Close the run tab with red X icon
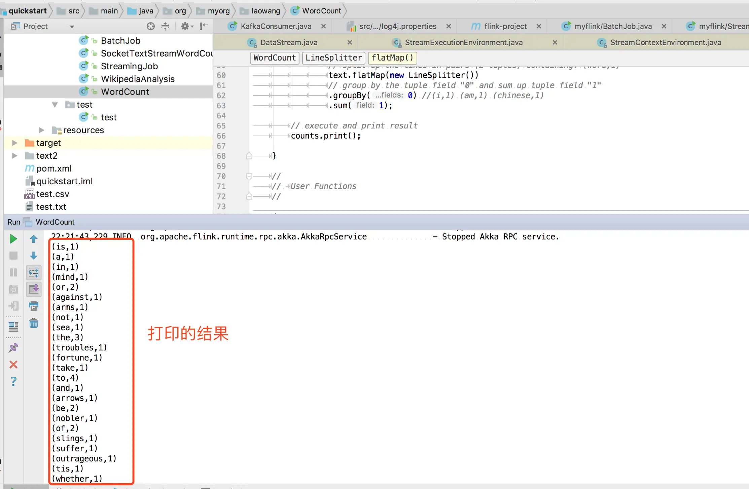This screenshot has width=749, height=489. [13, 365]
